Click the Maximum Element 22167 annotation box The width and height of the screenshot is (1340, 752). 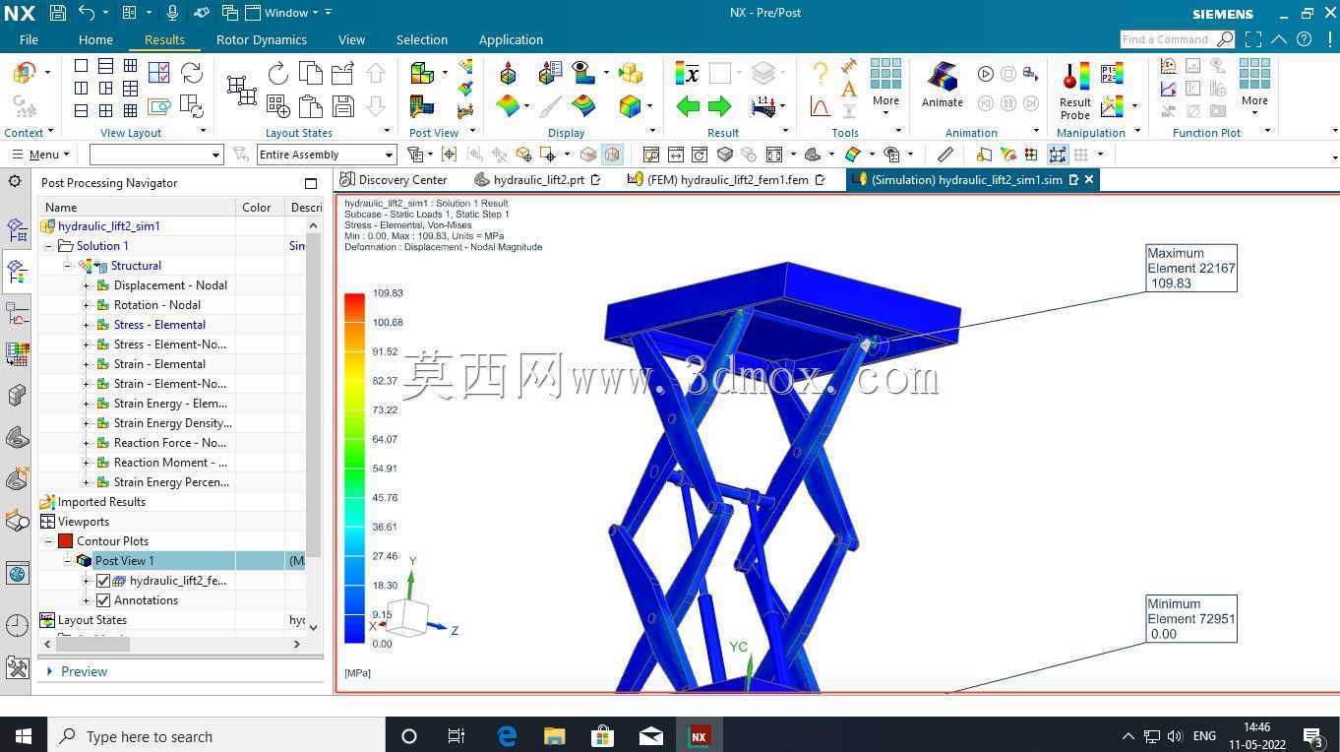1191,268
